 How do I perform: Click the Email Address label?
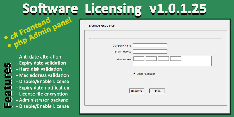(123, 52)
